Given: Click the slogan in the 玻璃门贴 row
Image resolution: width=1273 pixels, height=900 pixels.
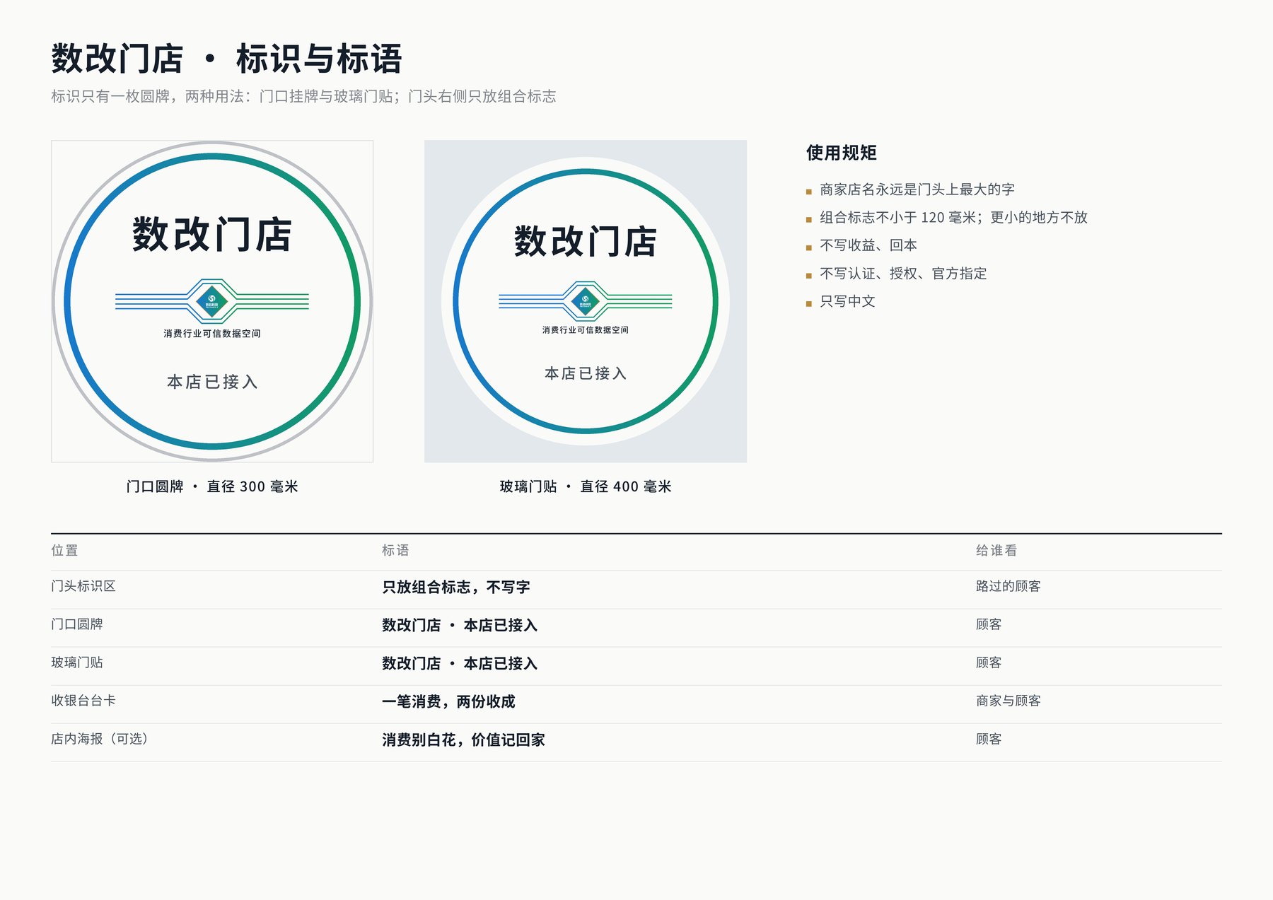Looking at the screenshot, I should pos(460,663).
